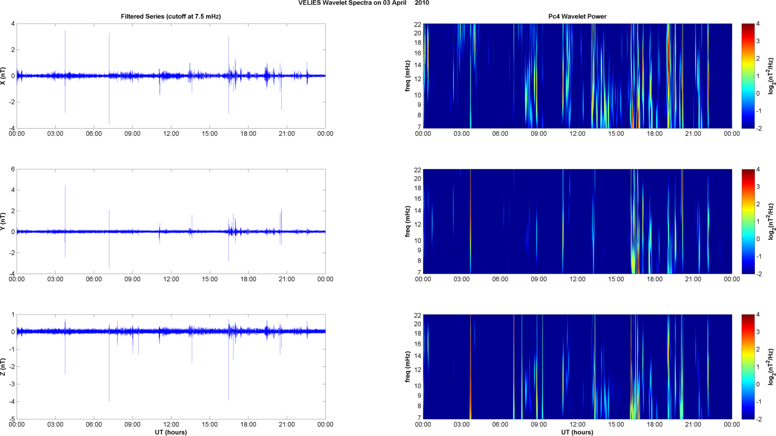This screenshot has width=776, height=436.
Task: Click the 'Y (nT)' y-axis label
Action: [x=4, y=221]
